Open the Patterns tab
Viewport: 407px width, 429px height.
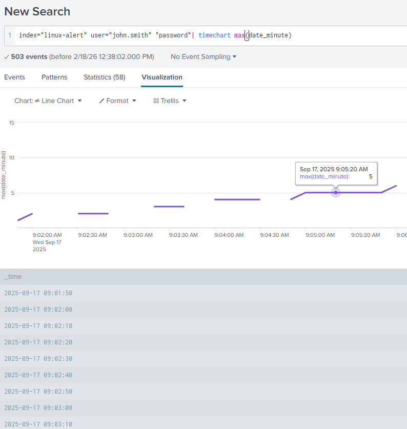point(54,77)
